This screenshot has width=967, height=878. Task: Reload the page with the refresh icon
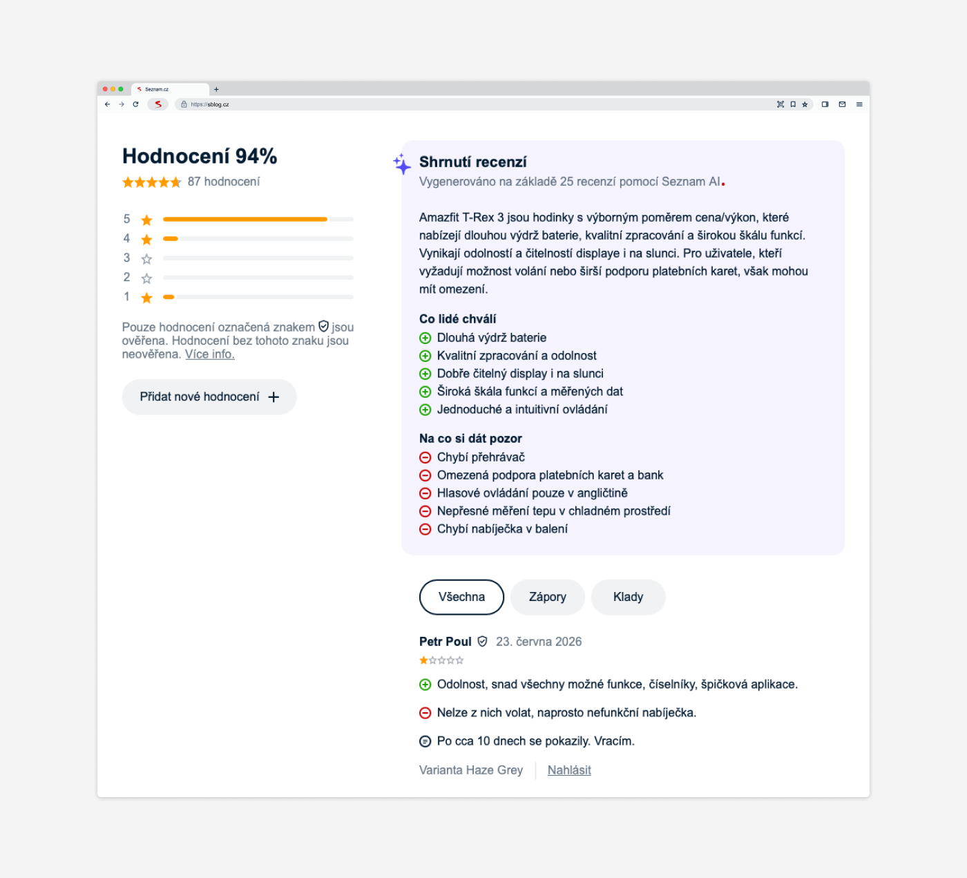pyautogui.click(x=135, y=104)
